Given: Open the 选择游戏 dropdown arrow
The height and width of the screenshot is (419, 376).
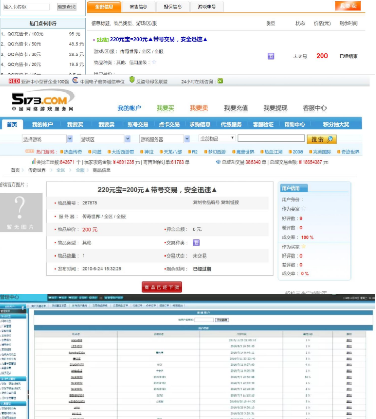Looking at the screenshot, I should tap(70, 138).
